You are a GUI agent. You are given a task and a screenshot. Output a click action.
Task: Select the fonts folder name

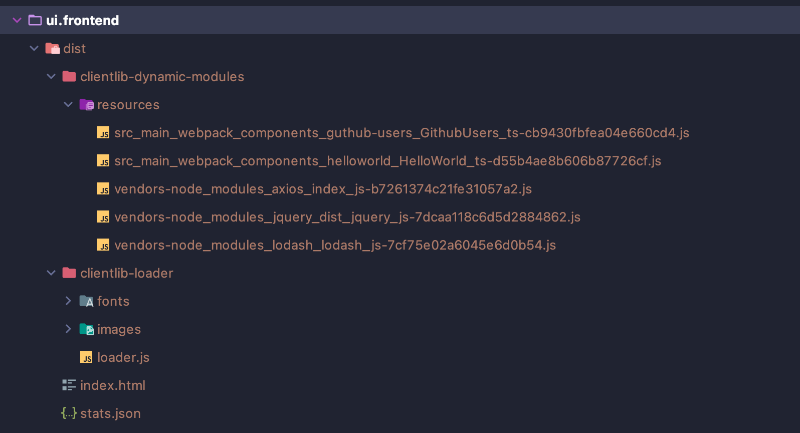point(113,301)
